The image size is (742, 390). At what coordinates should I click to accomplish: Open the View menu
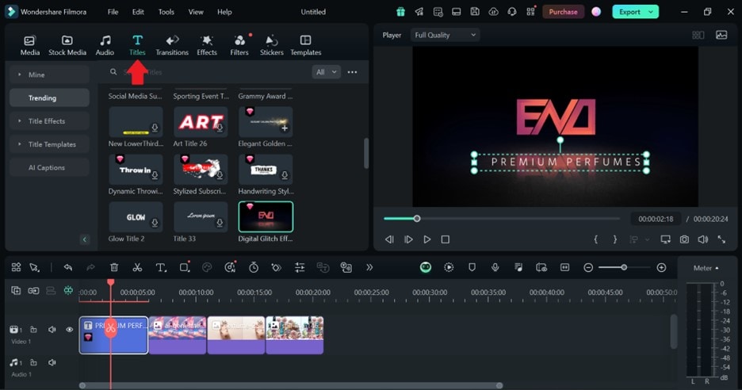[196, 12]
